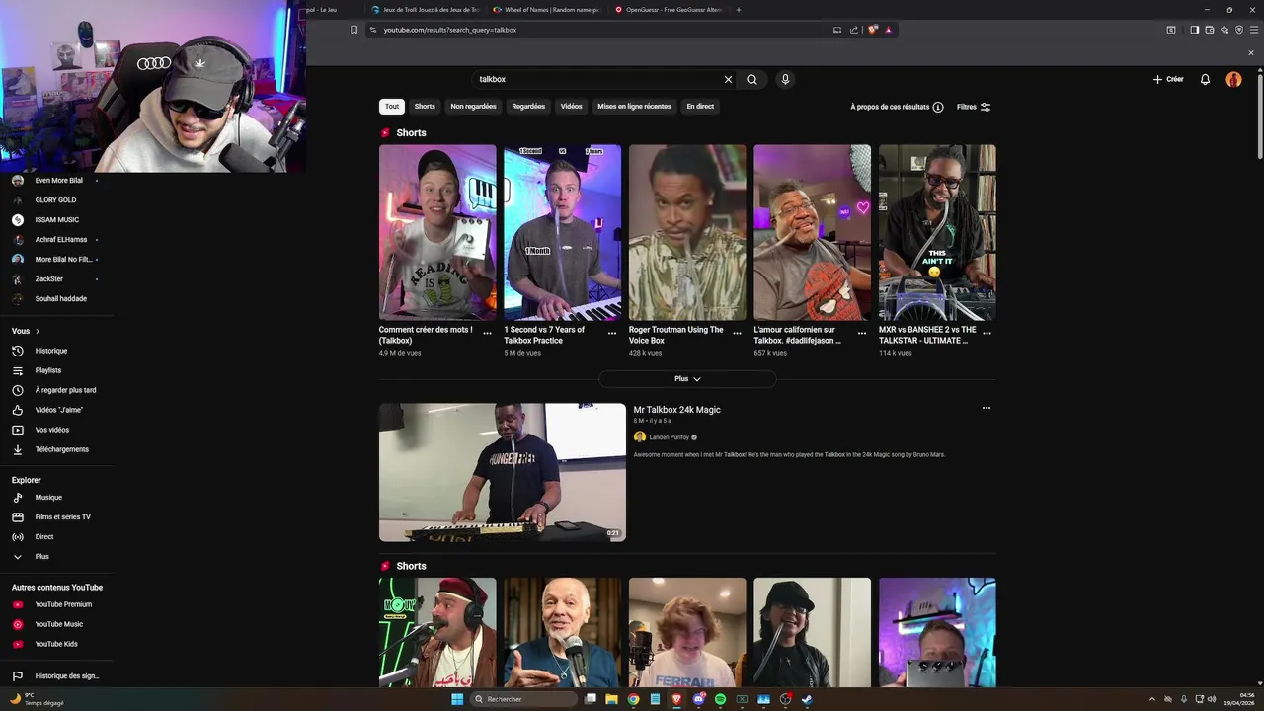The image size is (1264, 711).
Task: Switch to OpenGuessr browser tab
Action: 669,10
